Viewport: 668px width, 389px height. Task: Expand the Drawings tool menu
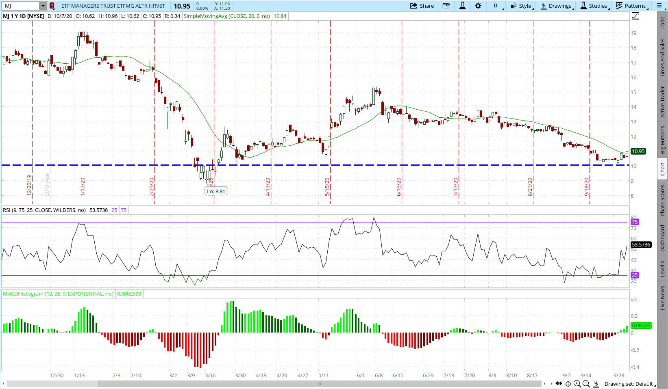(556, 6)
